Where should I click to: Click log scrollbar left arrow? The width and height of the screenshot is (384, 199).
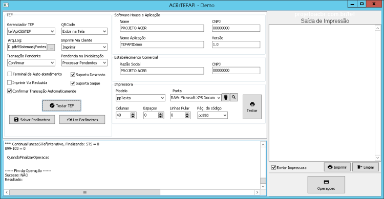pos(7,192)
